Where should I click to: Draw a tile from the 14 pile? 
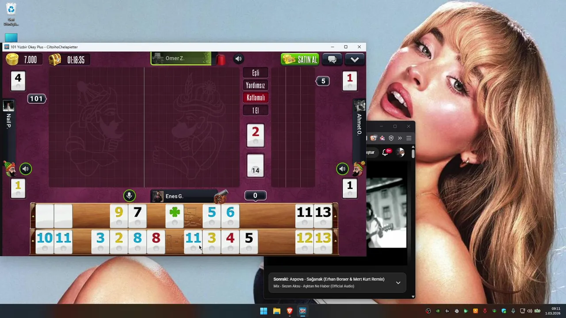click(x=255, y=166)
